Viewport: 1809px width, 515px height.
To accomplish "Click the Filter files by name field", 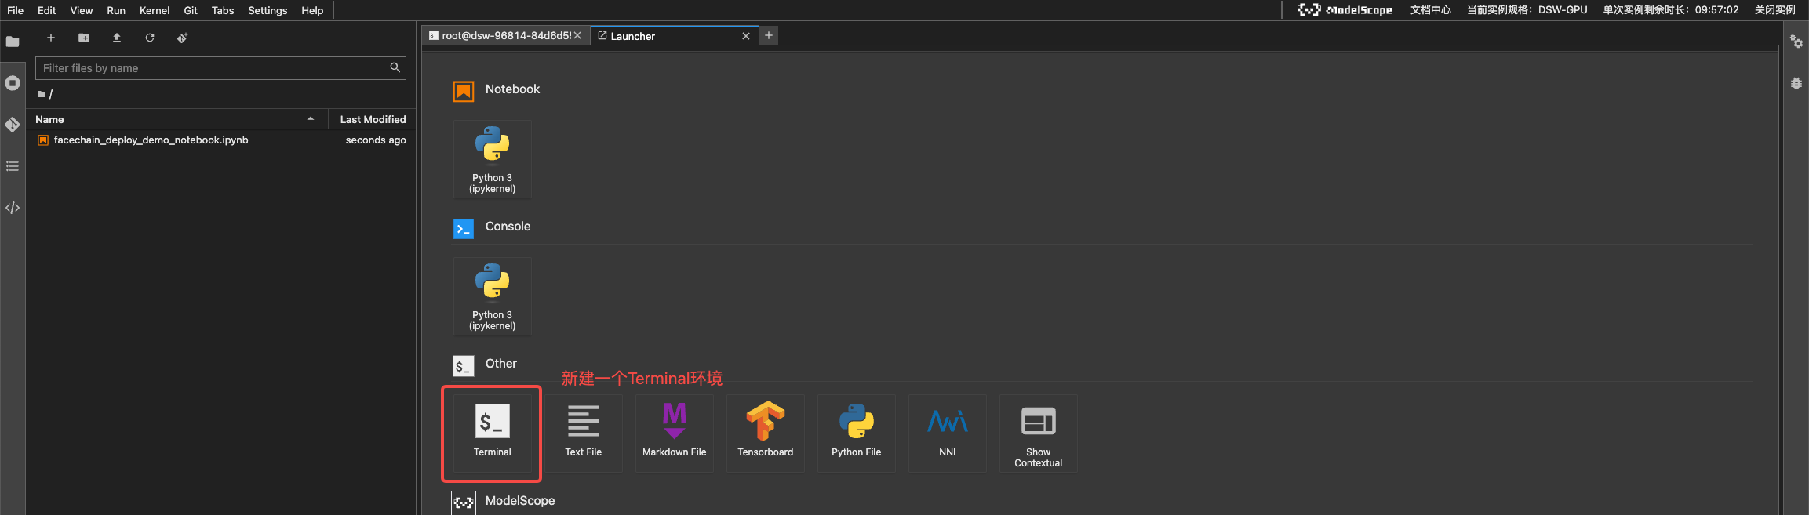I will pyautogui.click(x=213, y=68).
